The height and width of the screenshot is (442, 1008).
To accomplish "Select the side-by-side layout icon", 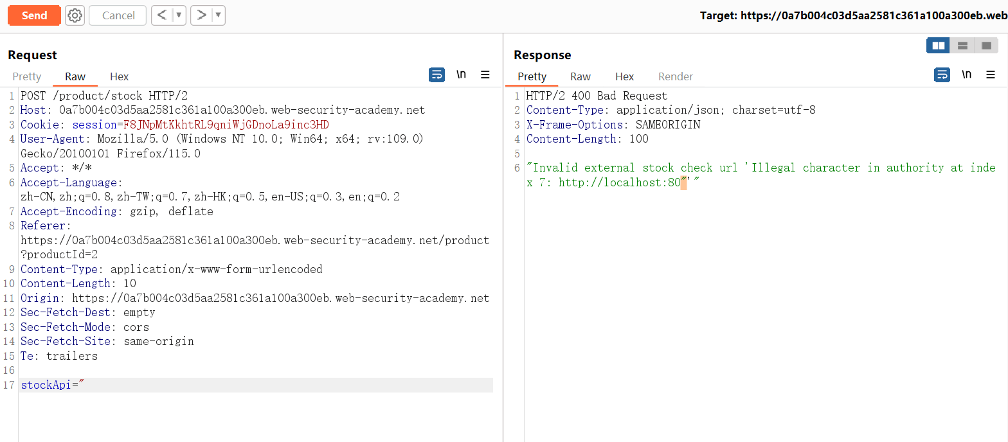I will click(x=938, y=46).
